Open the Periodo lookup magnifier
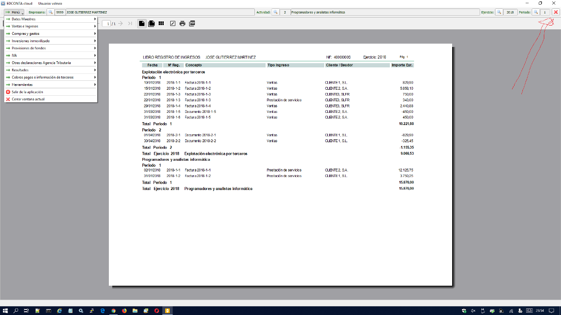This screenshot has height=315, width=561. 535,12
